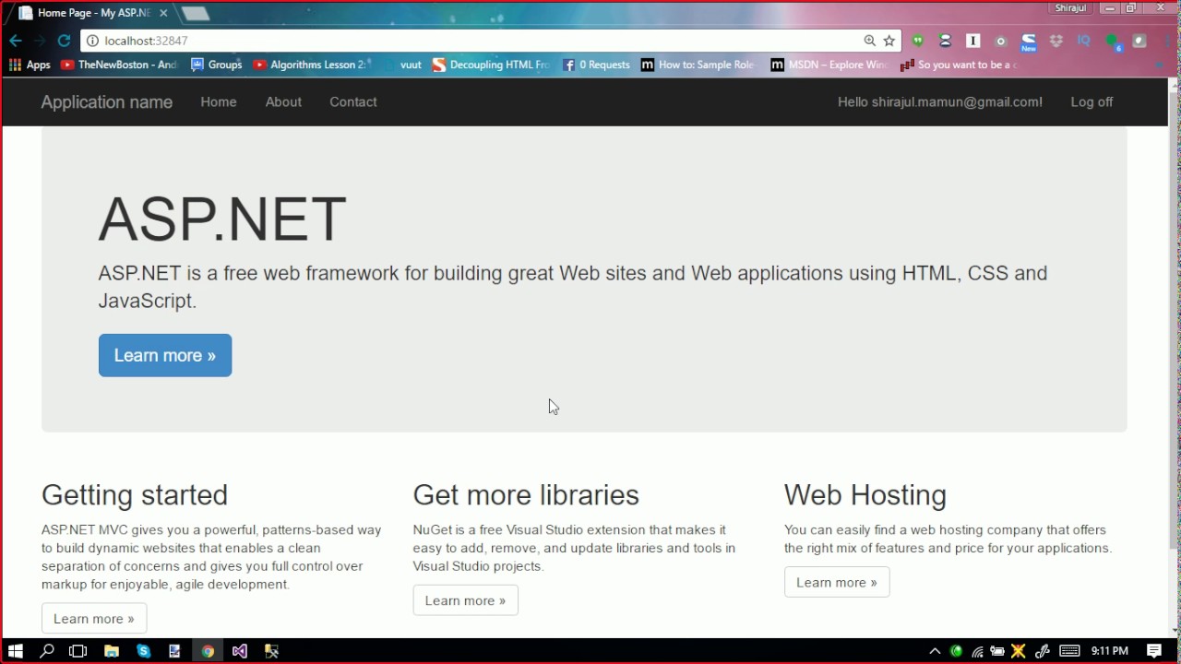Open Wi-Fi network tray icon
The image size is (1181, 664).
[x=977, y=651]
